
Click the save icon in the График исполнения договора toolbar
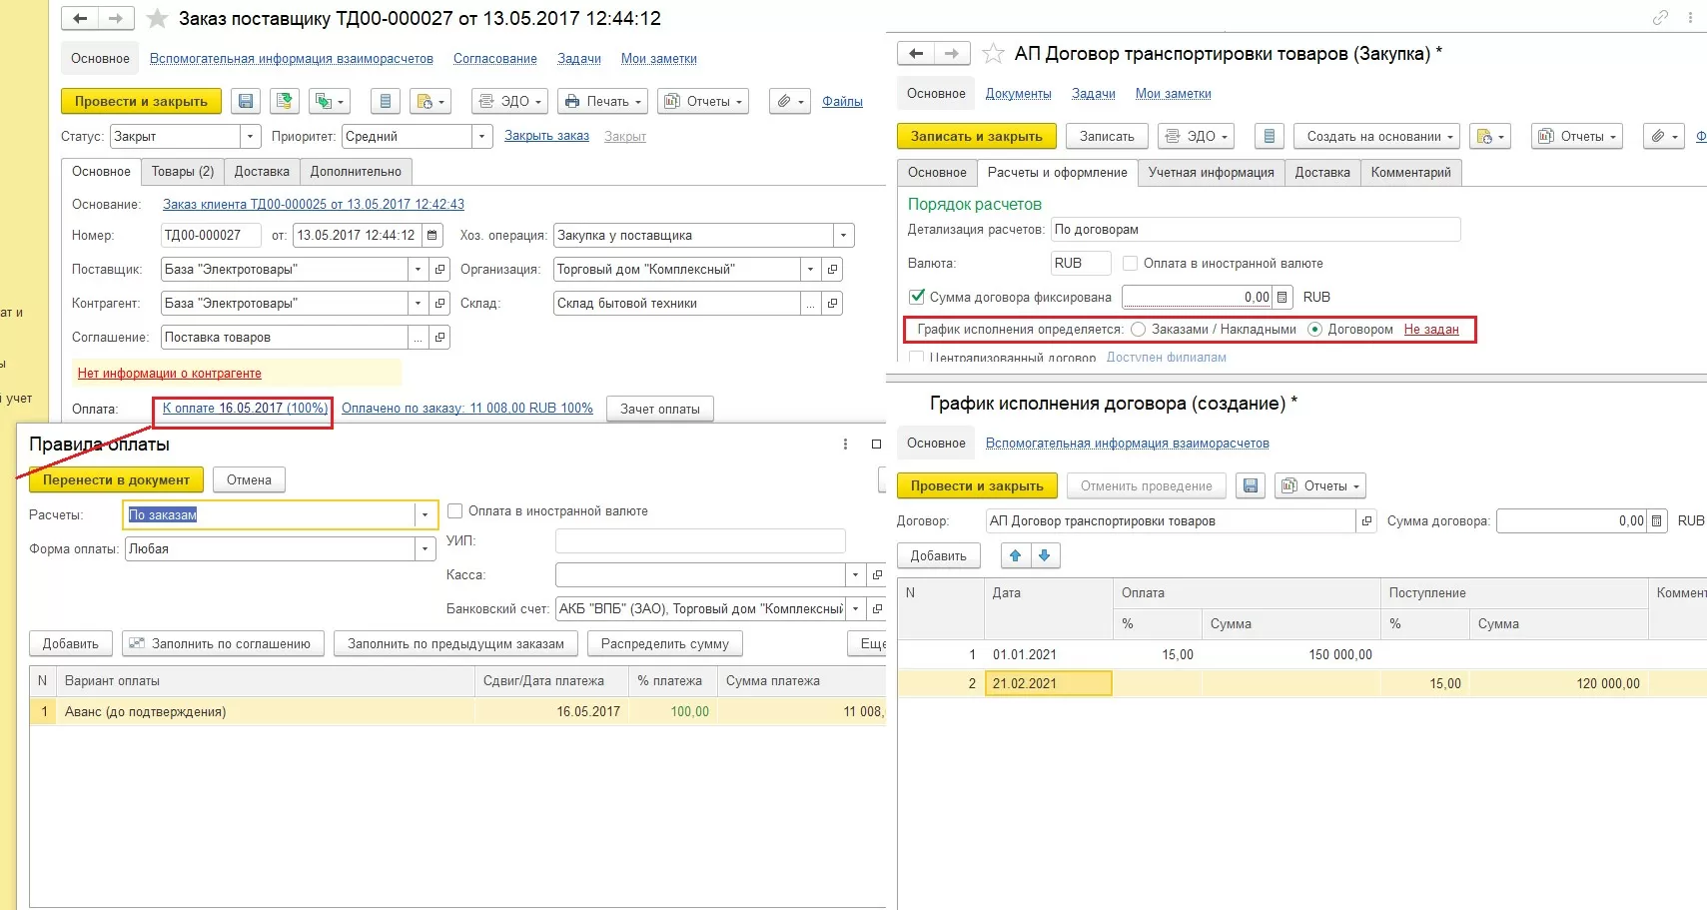[x=1251, y=486]
